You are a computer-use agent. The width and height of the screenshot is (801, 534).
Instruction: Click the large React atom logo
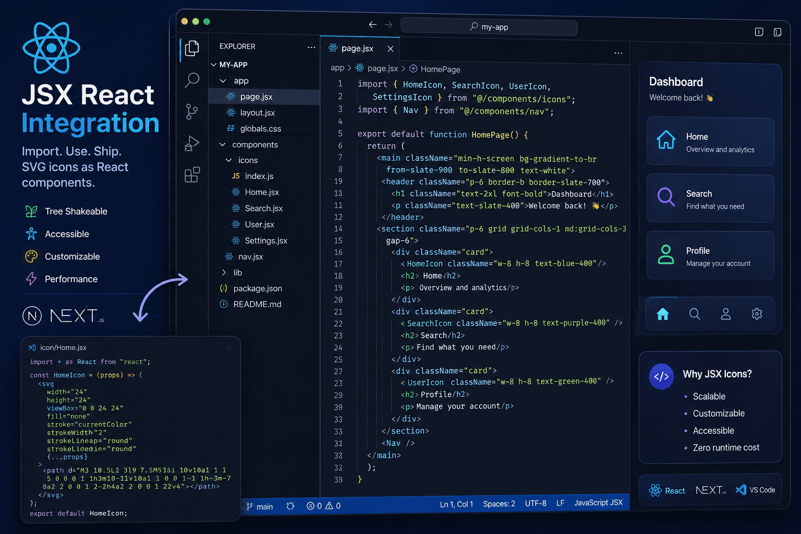pos(51,48)
